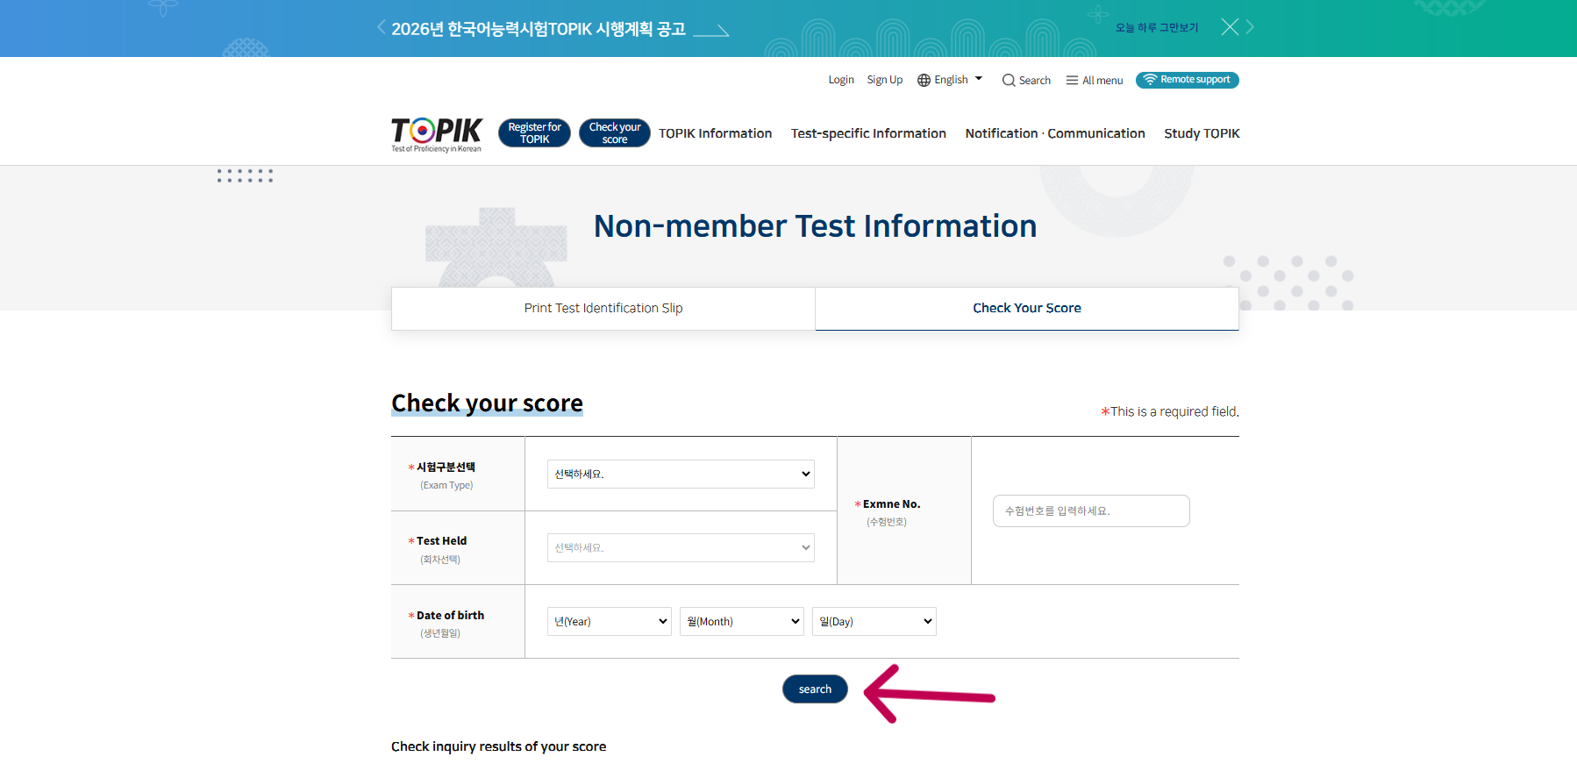
Task: Click Check your score header button
Action: point(615,133)
